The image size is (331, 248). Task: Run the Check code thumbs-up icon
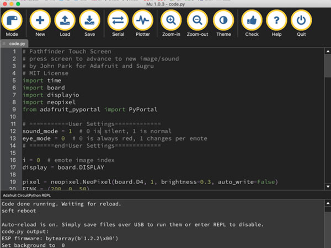(252, 22)
